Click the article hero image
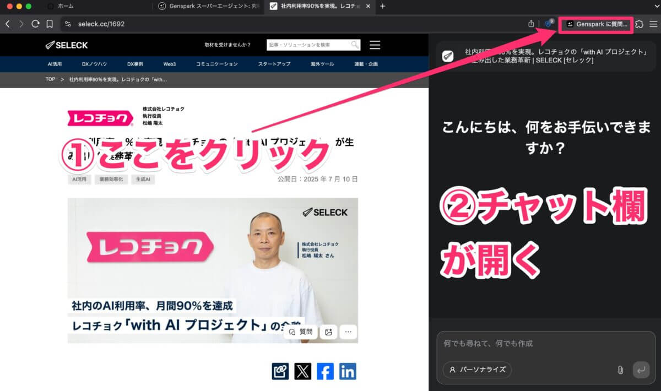The image size is (661, 391). pos(213,270)
